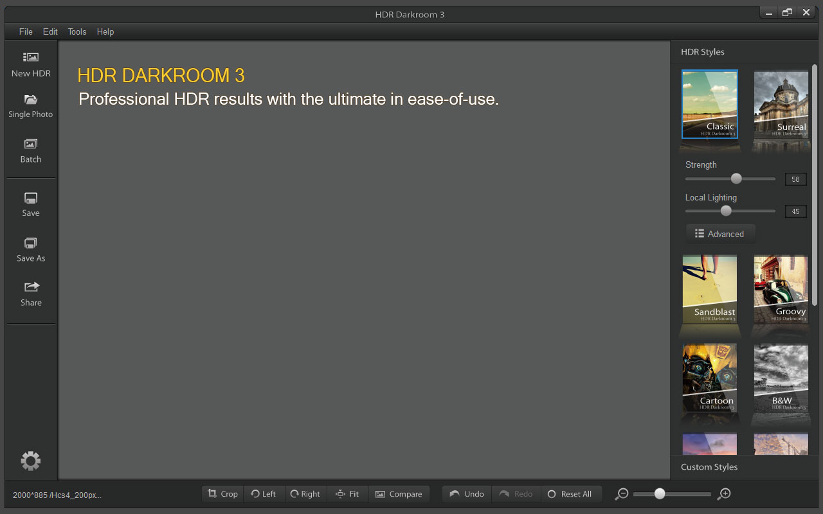Share the current photo
The width and height of the screenshot is (823, 514).
pyautogui.click(x=31, y=294)
